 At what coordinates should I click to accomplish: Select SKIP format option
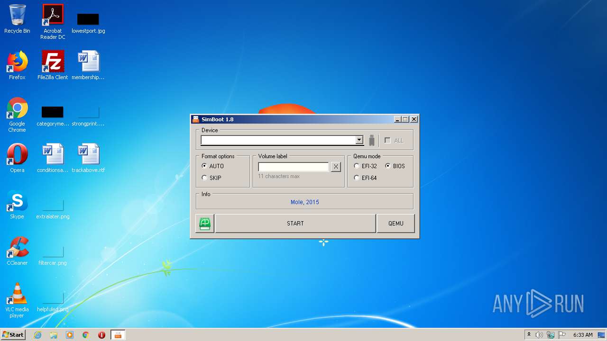pos(212,178)
